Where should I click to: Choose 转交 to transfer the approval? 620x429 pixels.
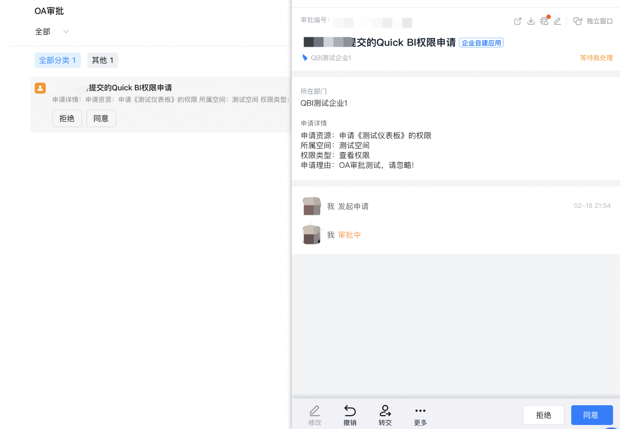point(385,415)
